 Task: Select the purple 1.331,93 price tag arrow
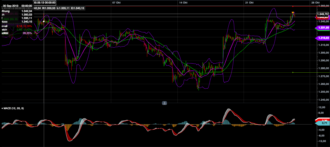pos(322,28)
